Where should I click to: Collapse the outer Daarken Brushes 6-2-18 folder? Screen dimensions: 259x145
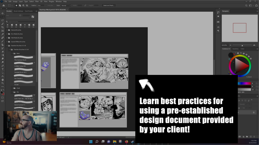click(x=7, y=45)
